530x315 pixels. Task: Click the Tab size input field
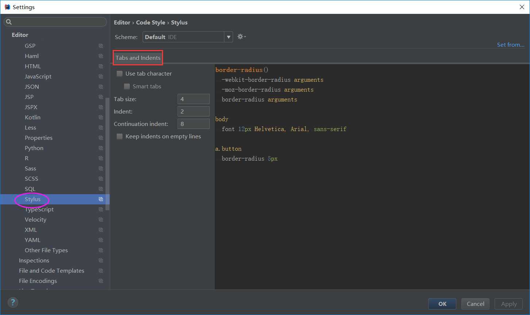point(194,99)
